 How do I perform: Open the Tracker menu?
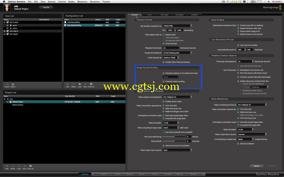click(106, 2)
